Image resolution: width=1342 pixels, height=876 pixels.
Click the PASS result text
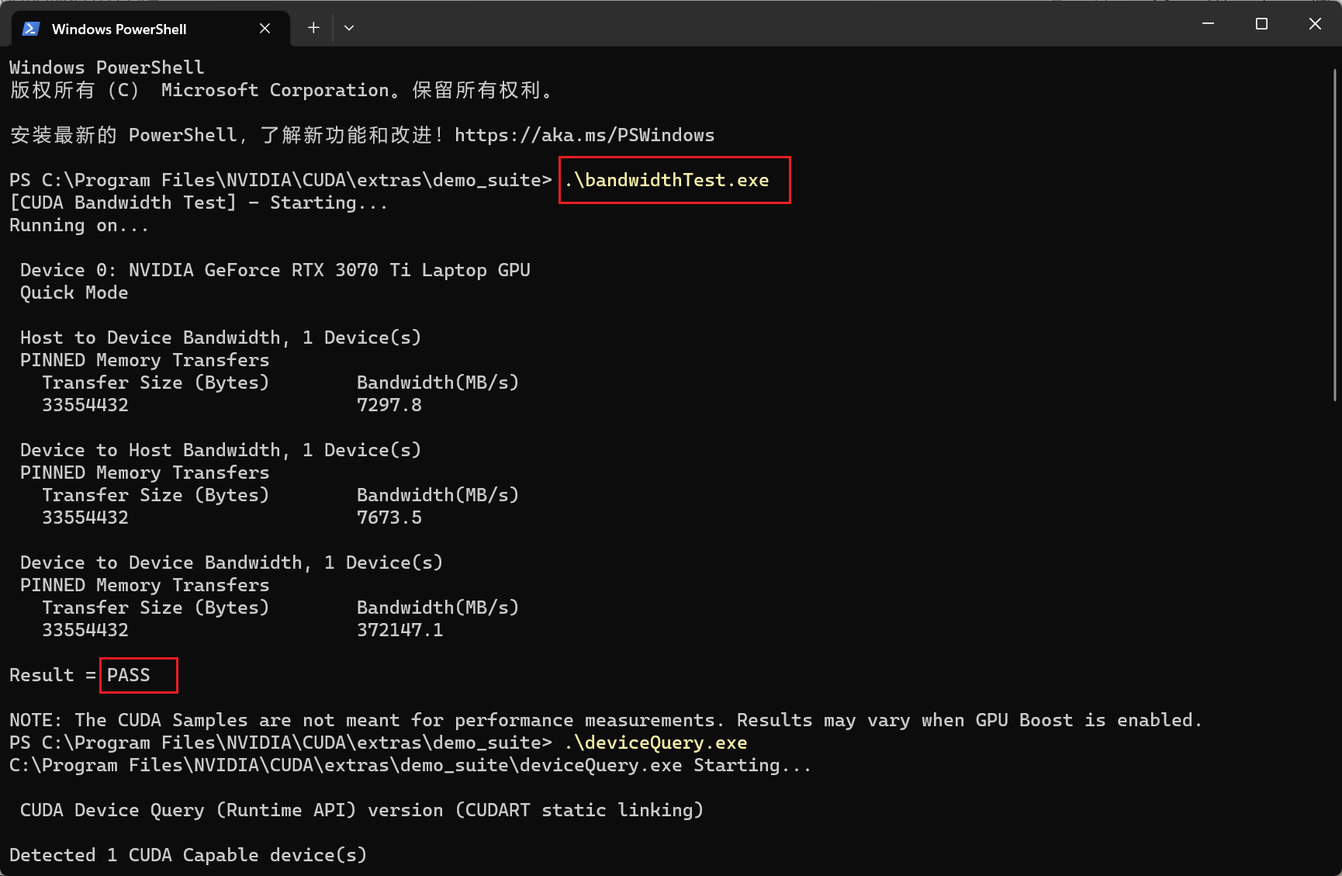129,675
